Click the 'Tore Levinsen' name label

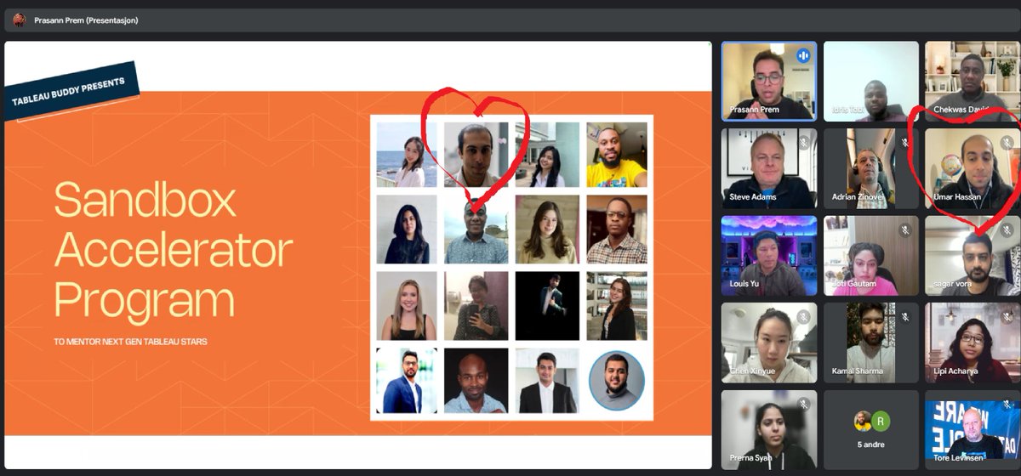(x=959, y=458)
